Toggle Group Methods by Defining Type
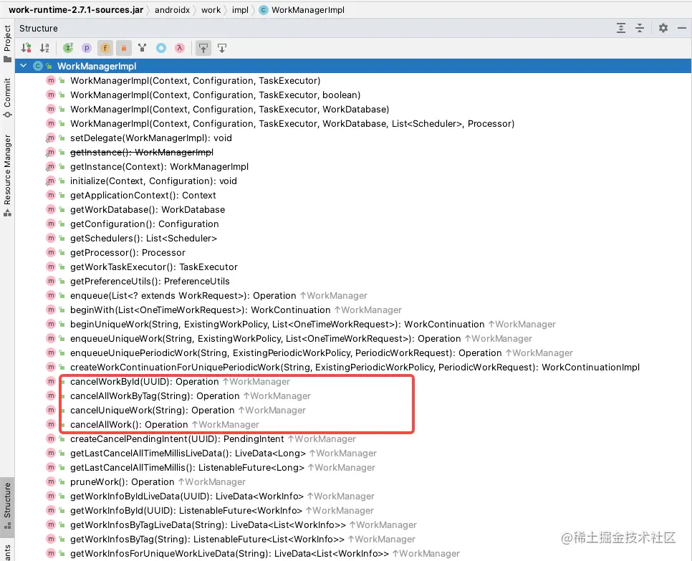692x561 pixels. 142,48
